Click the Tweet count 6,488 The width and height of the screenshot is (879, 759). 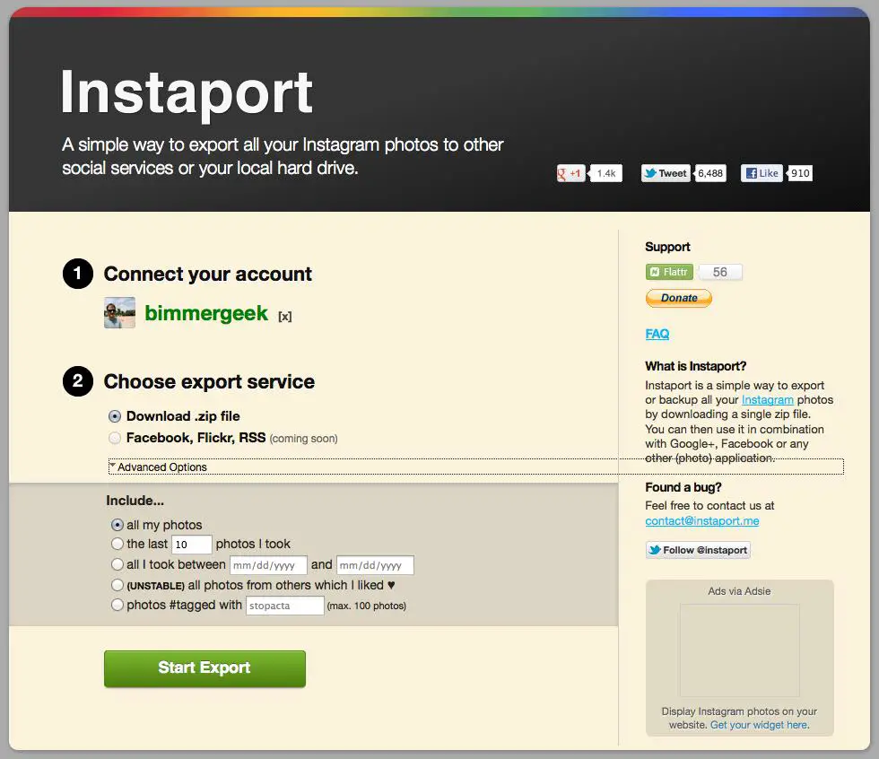tap(710, 173)
